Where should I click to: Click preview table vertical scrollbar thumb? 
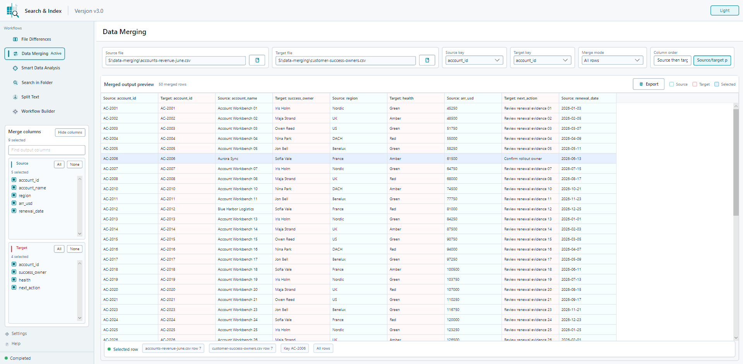click(x=736, y=162)
